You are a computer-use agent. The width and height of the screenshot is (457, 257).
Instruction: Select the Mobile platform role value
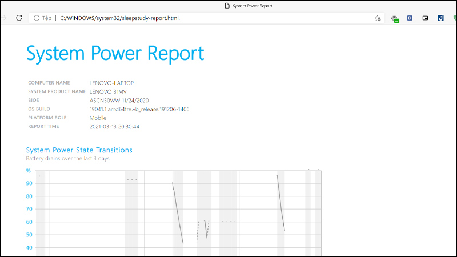click(98, 118)
